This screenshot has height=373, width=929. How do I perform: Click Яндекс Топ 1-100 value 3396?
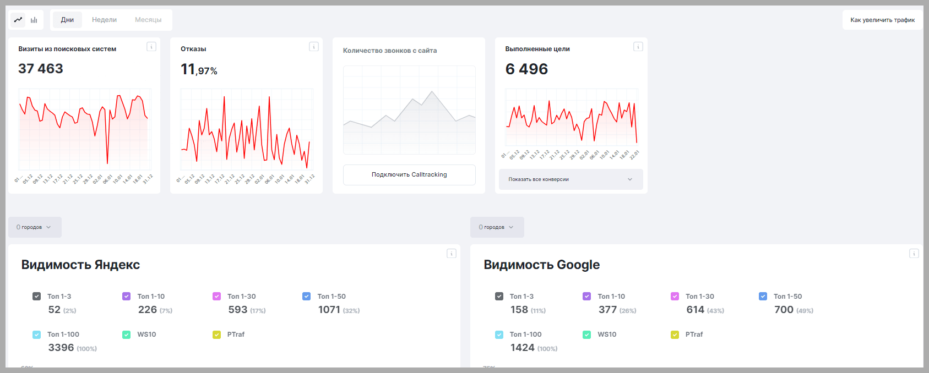pos(61,348)
